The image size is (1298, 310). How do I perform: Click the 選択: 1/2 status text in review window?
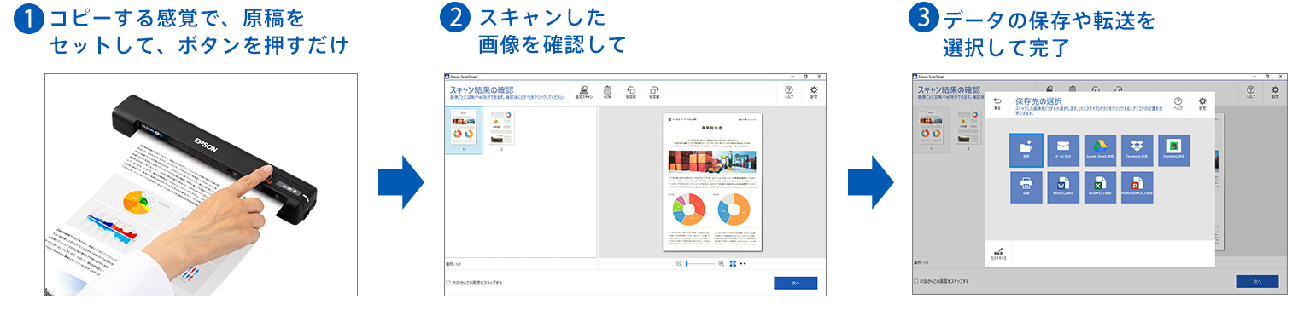pos(453,264)
